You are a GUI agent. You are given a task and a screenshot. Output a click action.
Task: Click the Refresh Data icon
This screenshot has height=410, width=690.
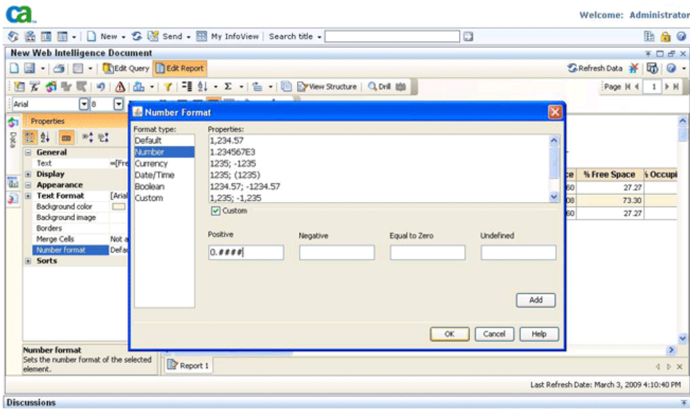(572, 68)
